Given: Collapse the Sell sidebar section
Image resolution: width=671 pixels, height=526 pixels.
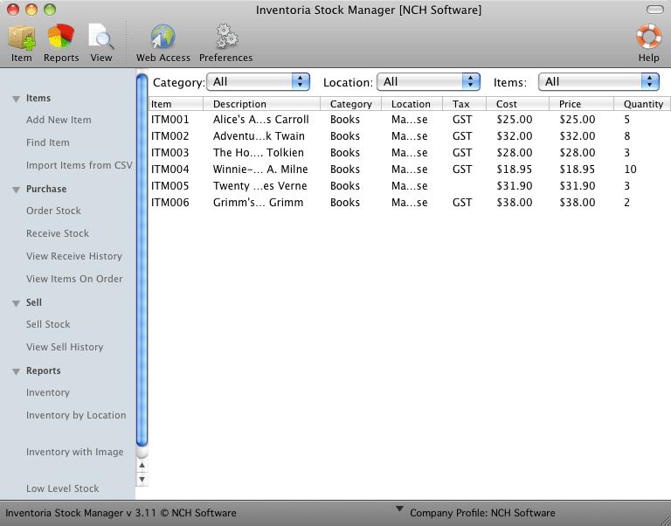Looking at the screenshot, I should (x=17, y=303).
